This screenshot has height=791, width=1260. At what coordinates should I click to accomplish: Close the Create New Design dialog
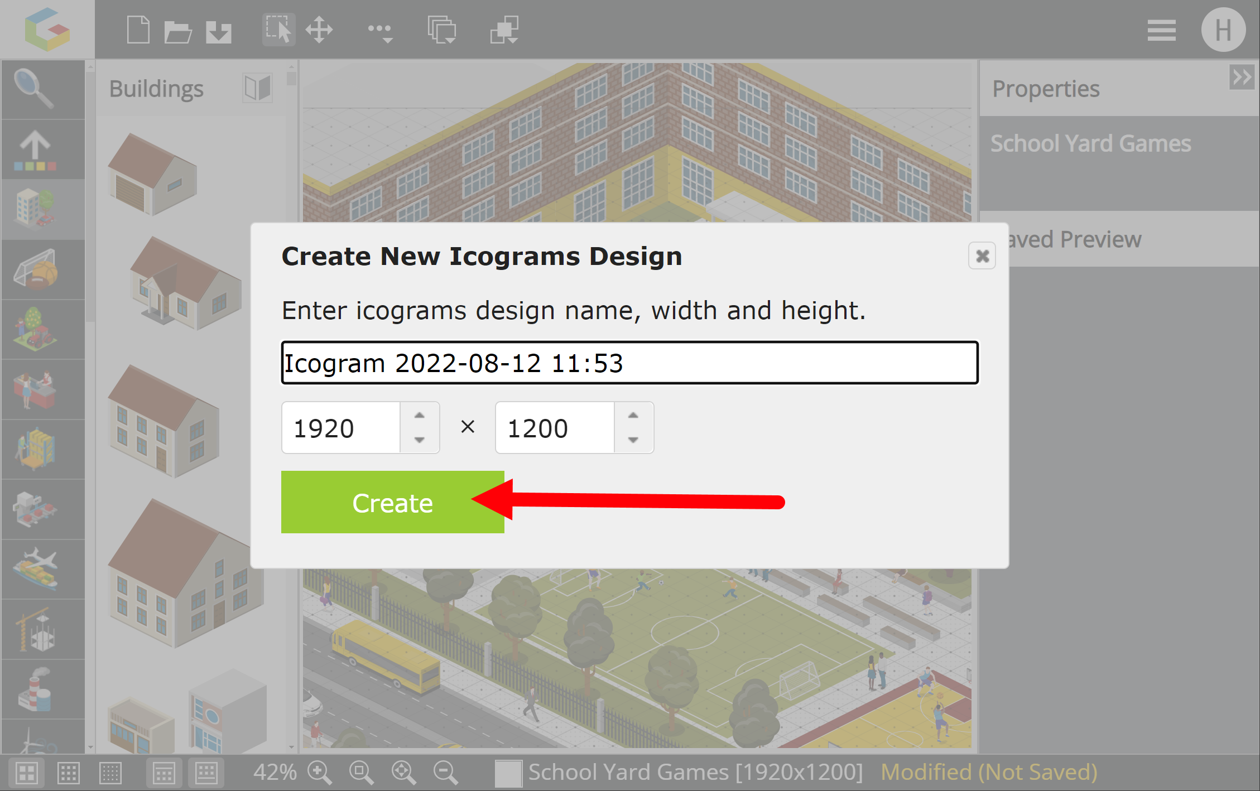(x=982, y=256)
